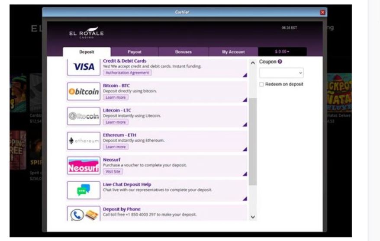
Task: Select the VISA card logo icon
Action: pyautogui.click(x=84, y=67)
